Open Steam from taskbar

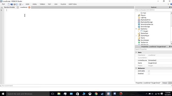click(102, 94)
